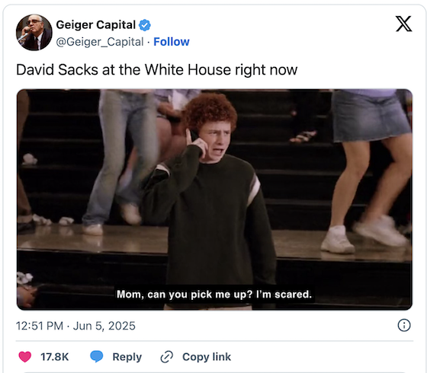Click the Jun 5, 2025 date

104,326
